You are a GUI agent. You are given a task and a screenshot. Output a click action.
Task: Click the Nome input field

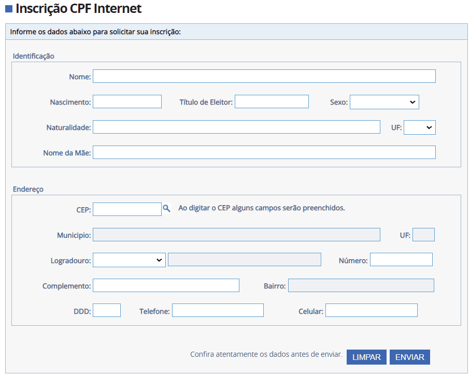point(263,76)
